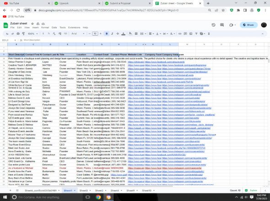
Task: Switch to the Sheet3 tab
Action: pos(83,190)
